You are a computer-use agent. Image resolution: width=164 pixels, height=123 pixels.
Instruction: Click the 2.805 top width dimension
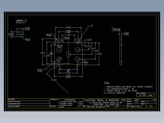click(68, 27)
